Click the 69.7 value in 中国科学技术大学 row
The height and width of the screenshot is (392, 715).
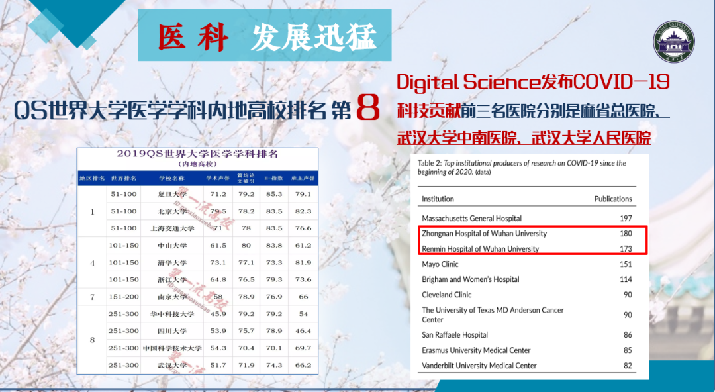[x=303, y=348]
